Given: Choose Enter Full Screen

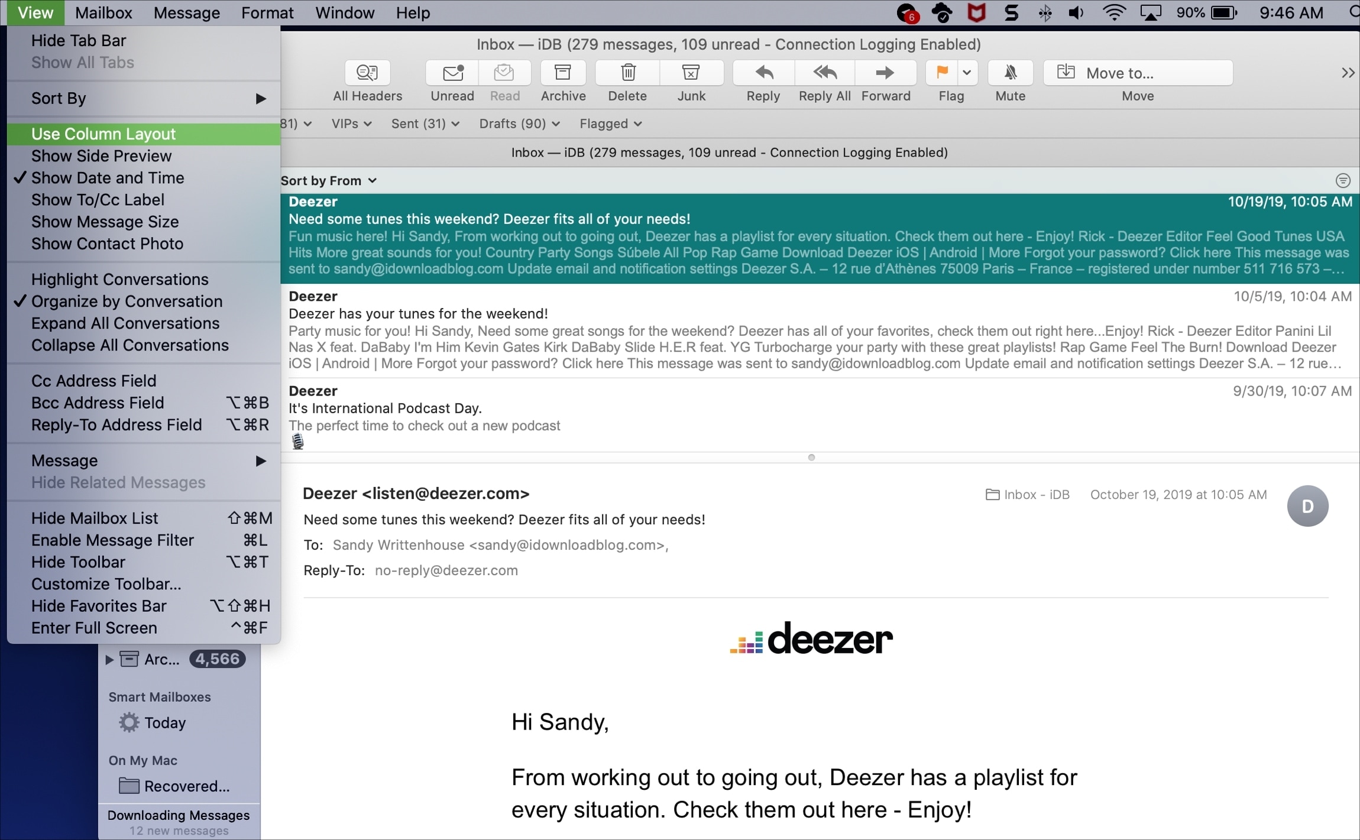Looking at the screenshot, I should tap(144, 628).
